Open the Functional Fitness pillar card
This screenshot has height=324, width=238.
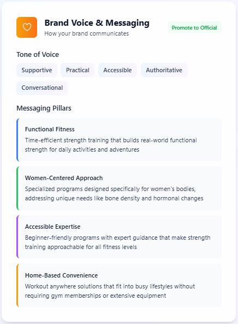pos(119,140)
